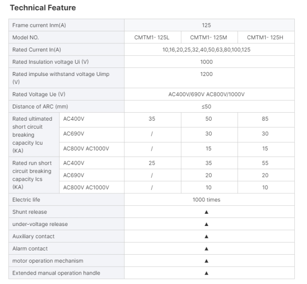
Task: Click the motor operation mechanism triangle marker
Action: click(x=206, y=261)
